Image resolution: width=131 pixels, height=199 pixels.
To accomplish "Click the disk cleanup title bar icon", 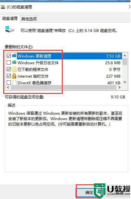I will pos(3,7).
